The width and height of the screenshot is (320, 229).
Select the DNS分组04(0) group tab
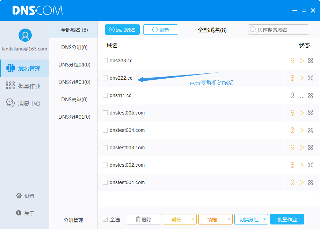(74, 65)
